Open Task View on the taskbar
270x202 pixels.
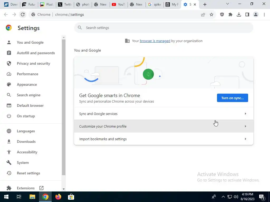19,197
